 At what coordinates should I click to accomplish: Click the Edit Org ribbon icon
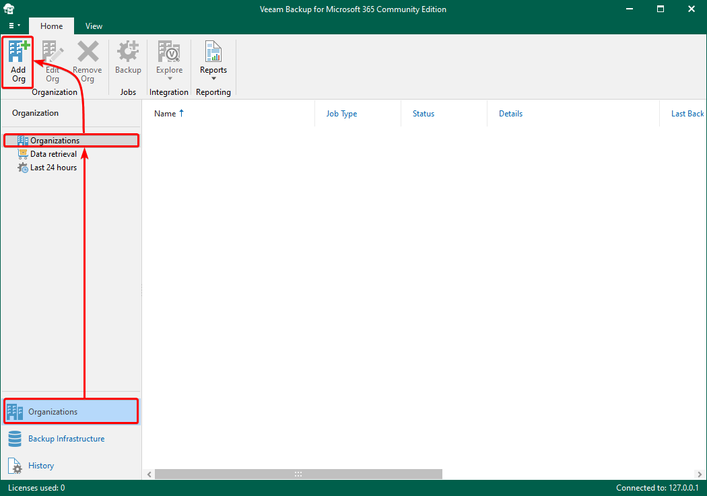(x=53, y=51)
